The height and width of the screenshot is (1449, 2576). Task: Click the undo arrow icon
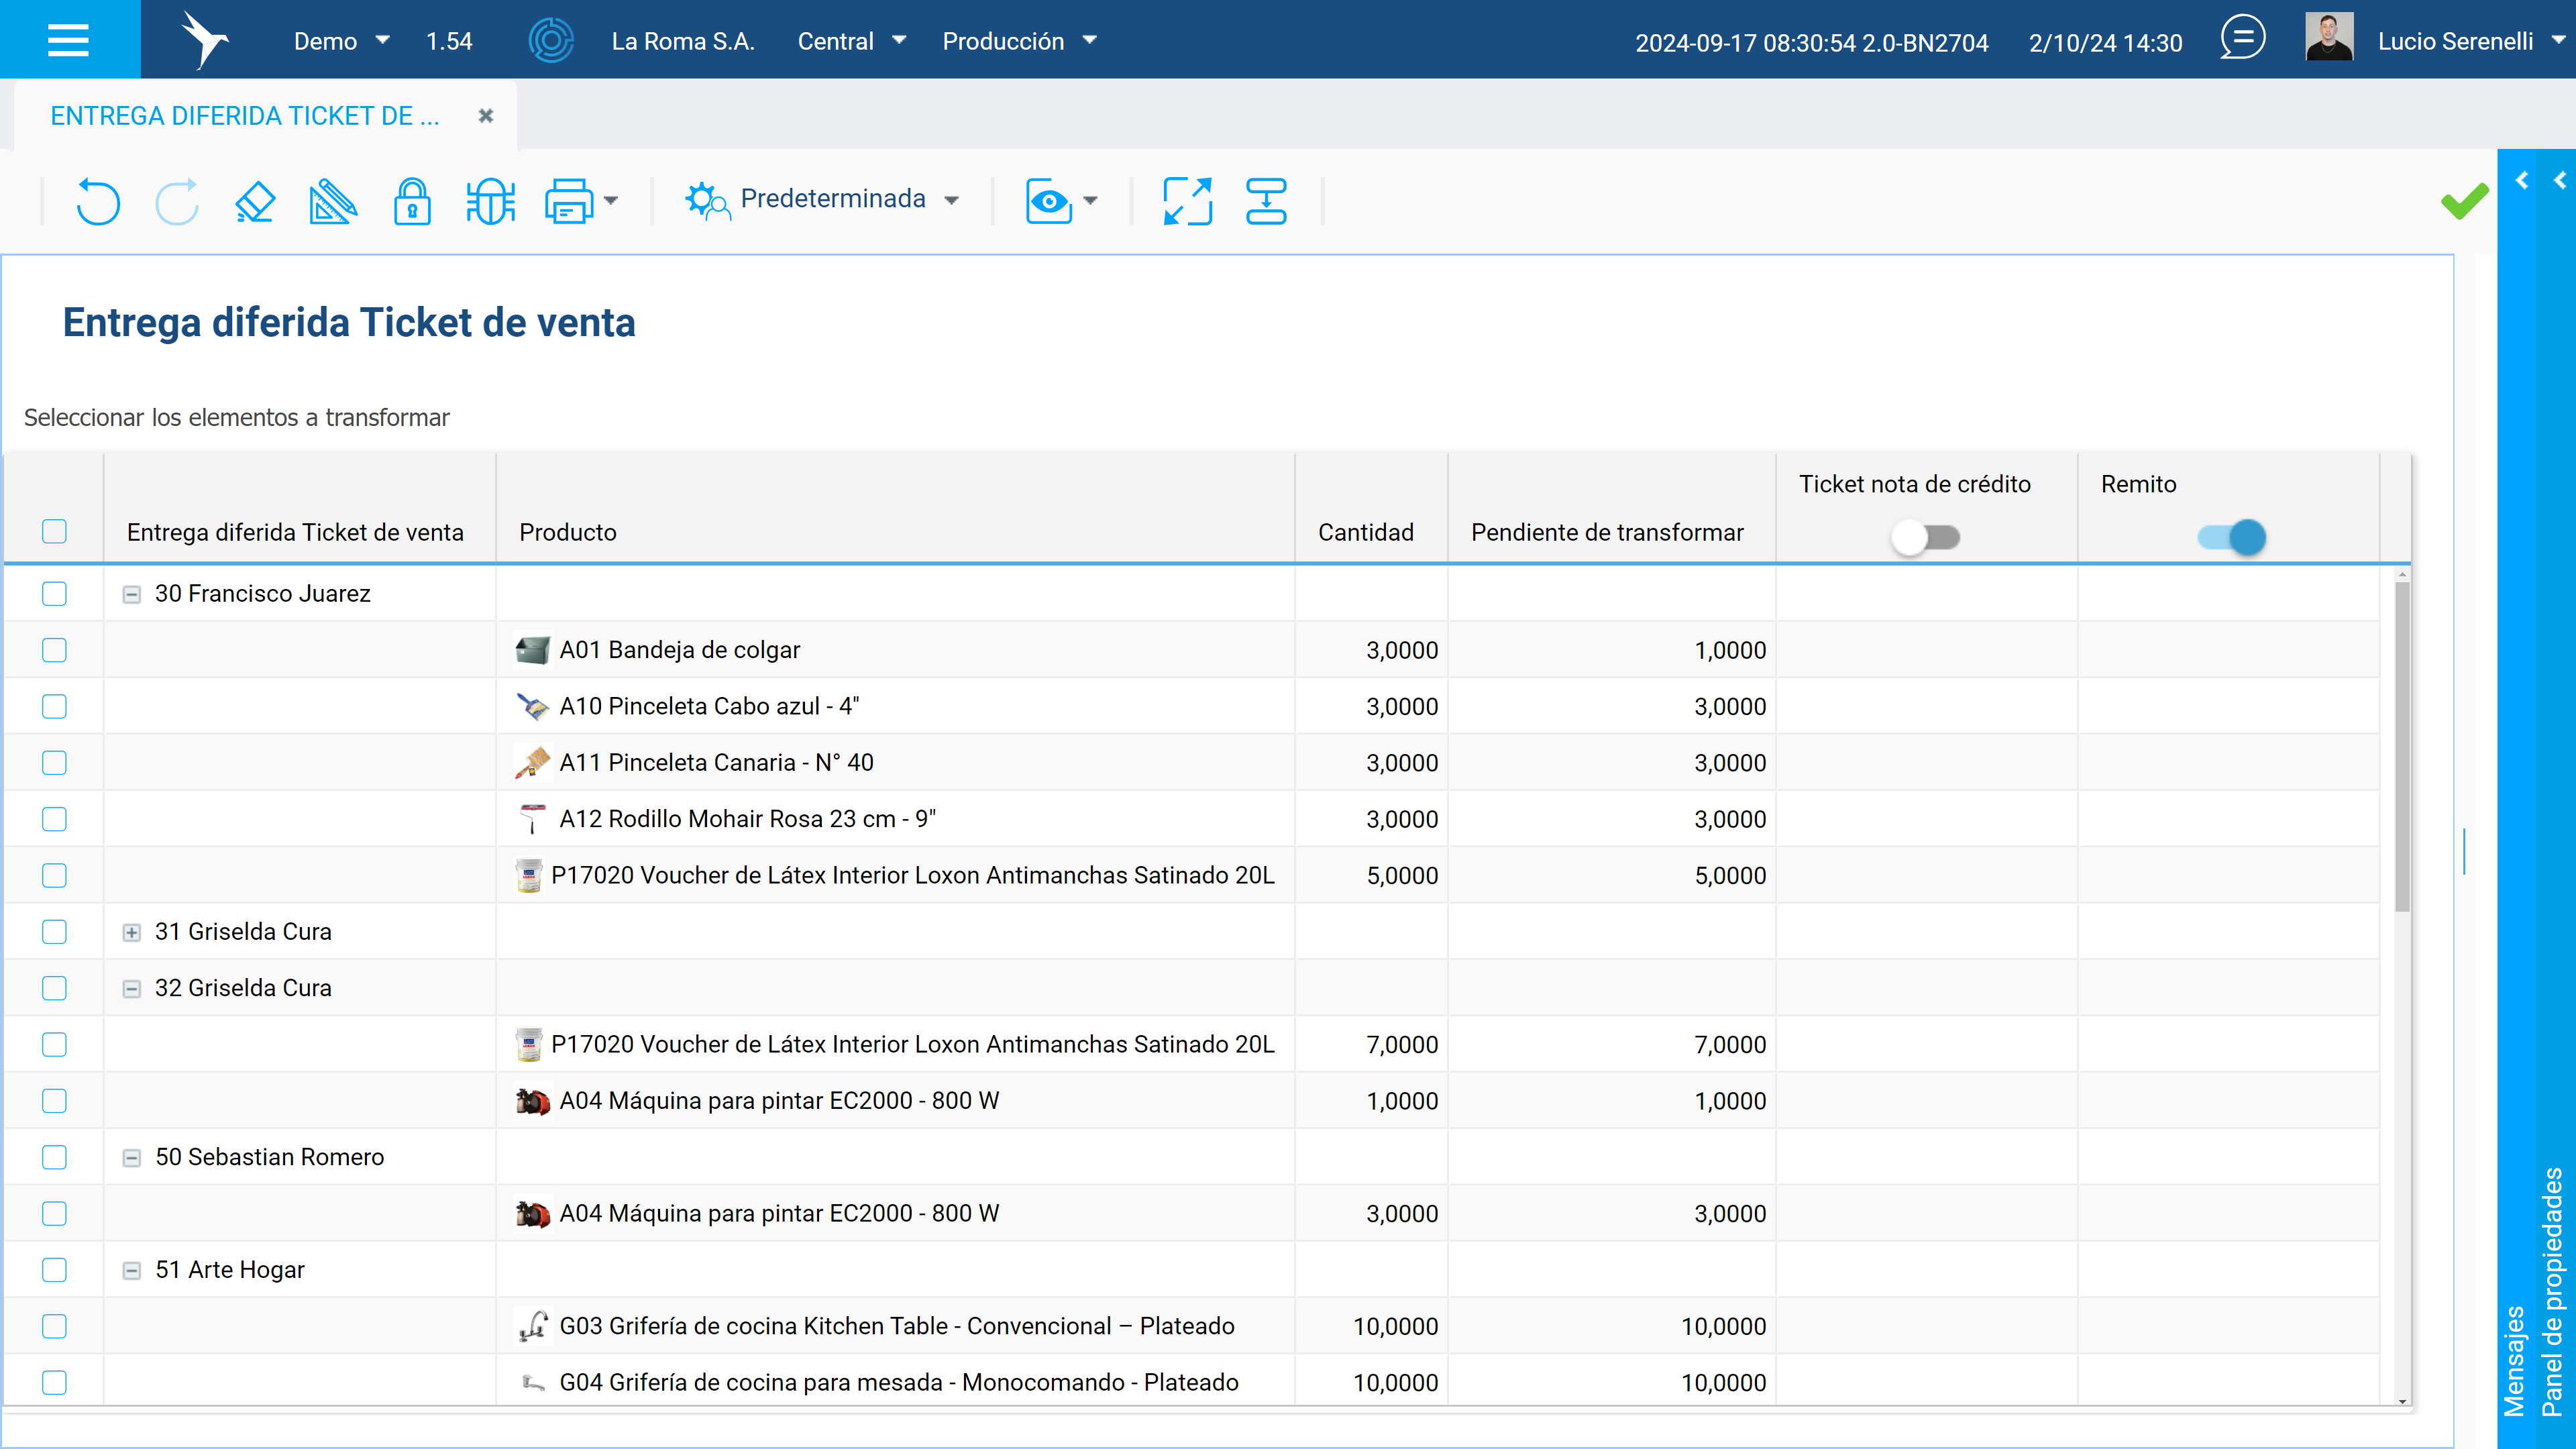tap(97, 201)
